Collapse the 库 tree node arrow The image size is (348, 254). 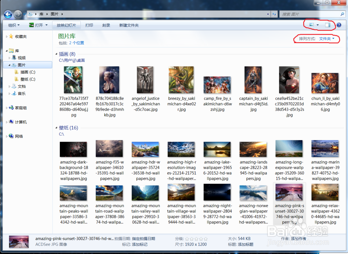(7, 51)
